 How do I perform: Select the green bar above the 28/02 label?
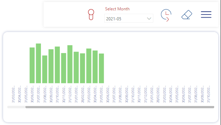click(82, 68)
